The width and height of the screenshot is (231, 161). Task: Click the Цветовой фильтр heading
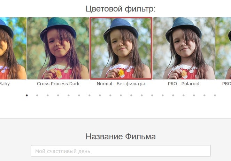(x=121, y=9)
